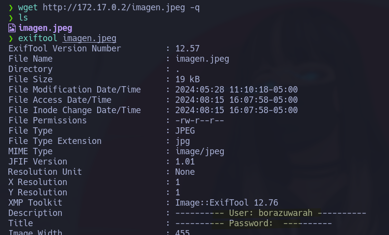
Task: Click the File Size value 19 kB
Action: 187,79
